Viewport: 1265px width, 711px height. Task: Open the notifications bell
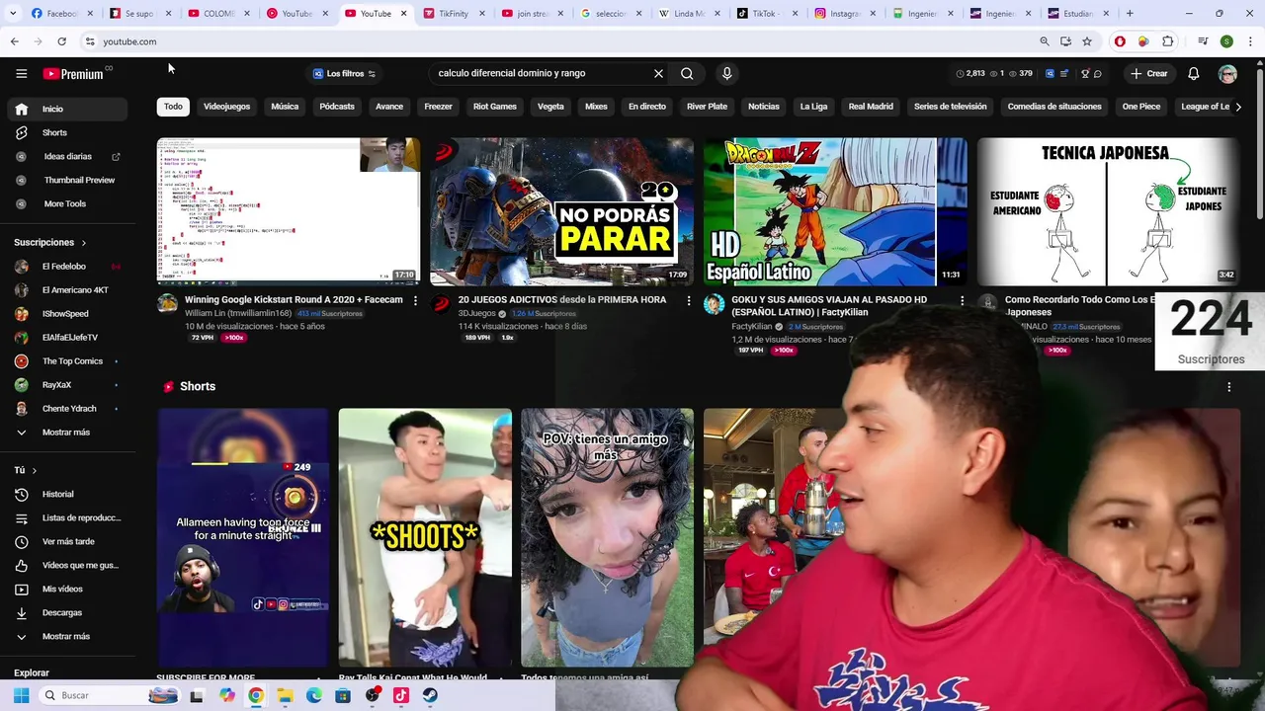1193,73
